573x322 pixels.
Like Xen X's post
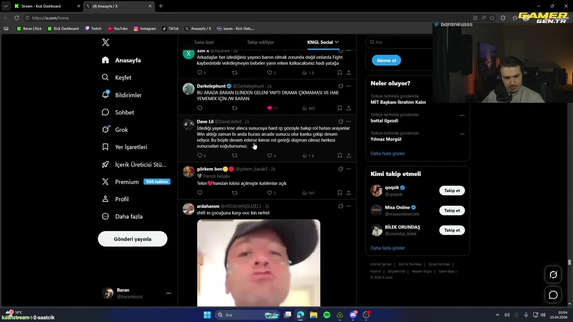point(269,72)
